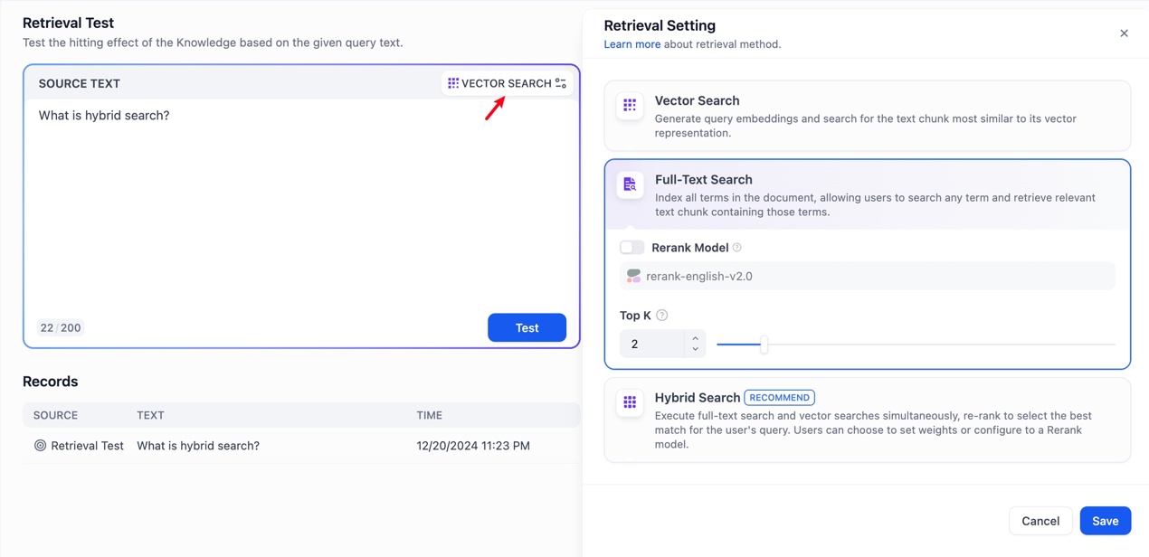Click the Vector Search grid icon
1149x557 pixels.
point(630,105)
